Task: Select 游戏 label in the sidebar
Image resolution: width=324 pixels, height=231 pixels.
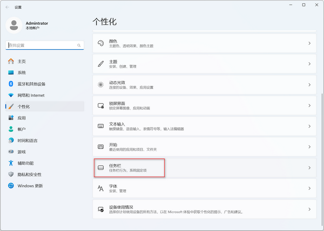Action: pos(22,152)
